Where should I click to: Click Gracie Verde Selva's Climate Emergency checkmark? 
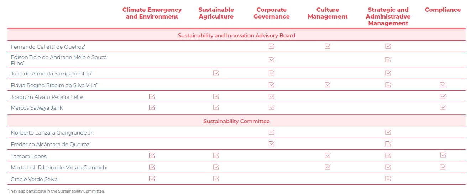click(x=152, y=179)
